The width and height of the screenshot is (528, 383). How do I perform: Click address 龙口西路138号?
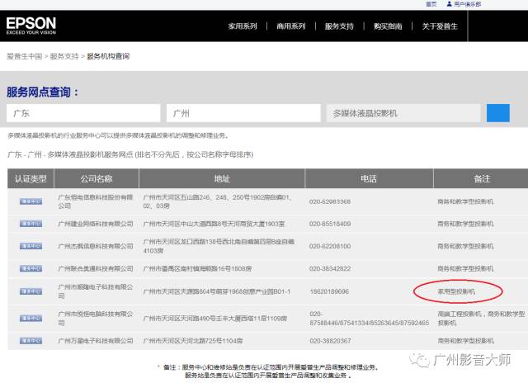[219, 246]
